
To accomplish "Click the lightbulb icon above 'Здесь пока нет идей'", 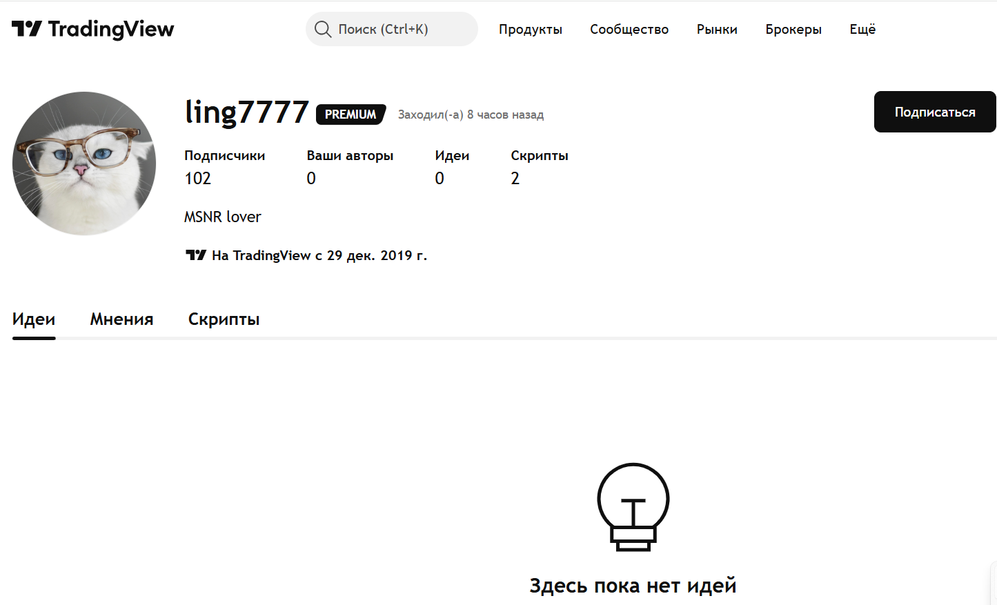I will point(632,507).
